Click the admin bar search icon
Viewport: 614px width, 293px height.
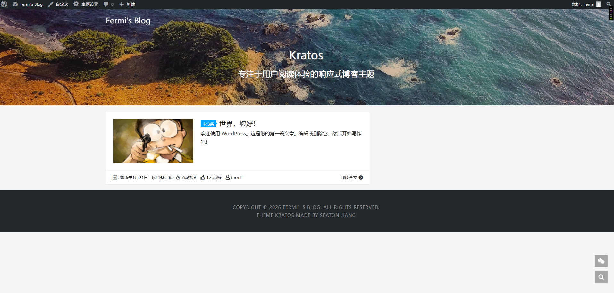(x=608, y=4)
